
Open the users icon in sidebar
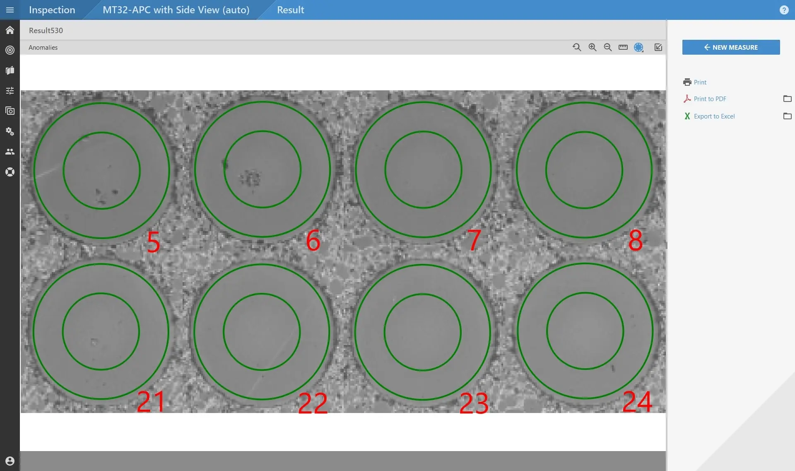(10, 152)
